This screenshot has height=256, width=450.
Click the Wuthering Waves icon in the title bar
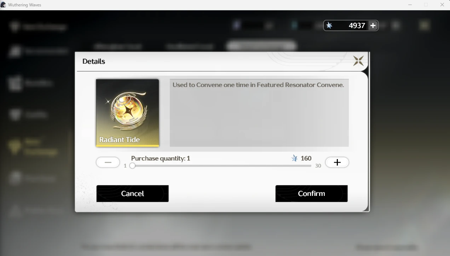(3, 5)
